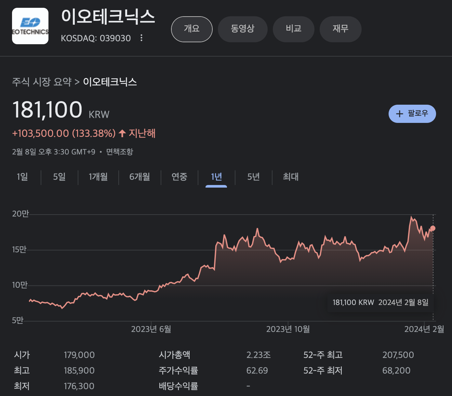Viewport: 452px width, 396px height.
Task: Click the 52-주 최고 value 207,500
Action: tap(398, 355)
